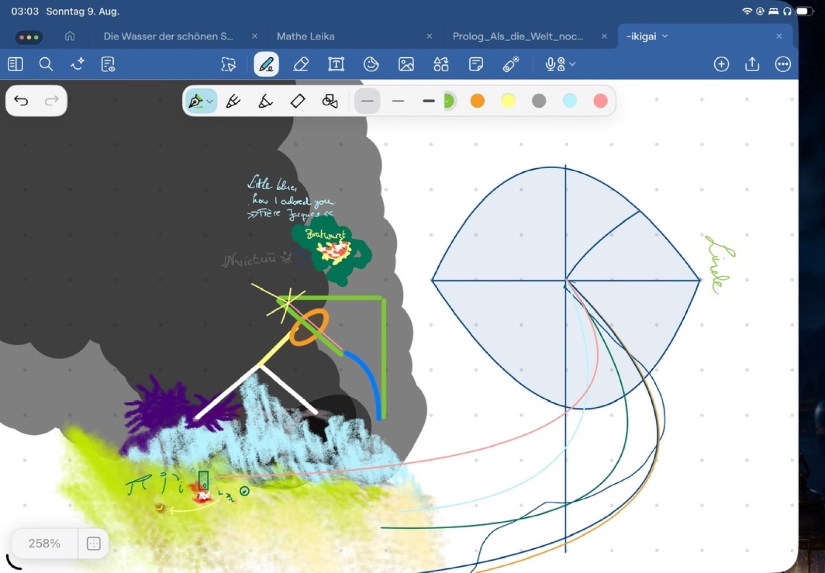Insert an image with the picture tool

click(x=406, y=64)
